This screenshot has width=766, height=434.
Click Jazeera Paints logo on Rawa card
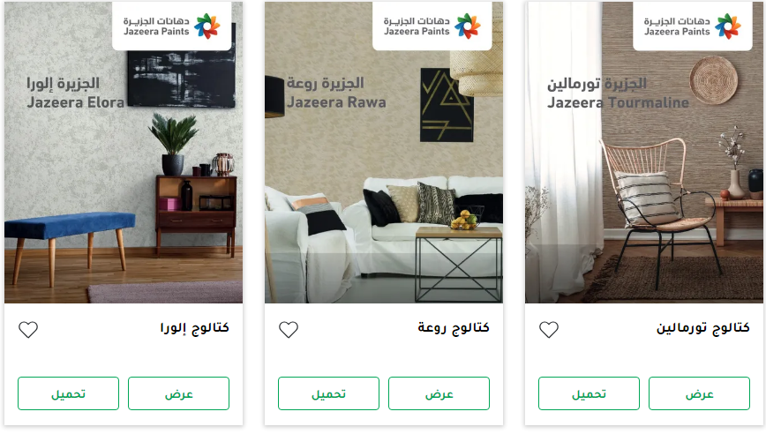pyautogui.click(x=432, y=26)
